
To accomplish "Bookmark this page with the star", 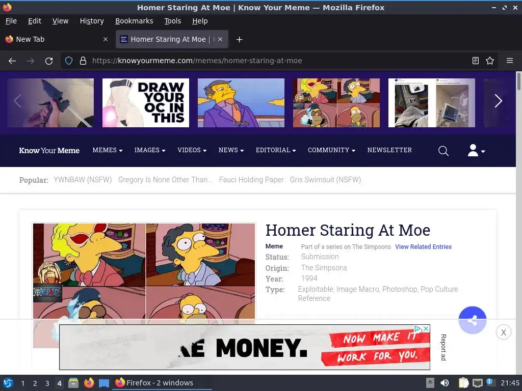I will pyautogui.click(x=490, y=61).
